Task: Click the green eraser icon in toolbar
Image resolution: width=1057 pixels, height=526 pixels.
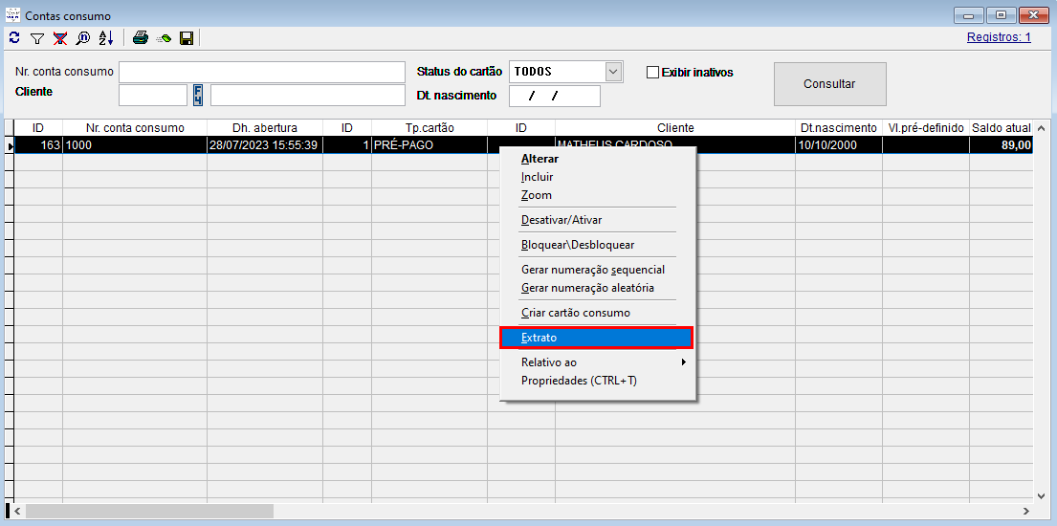Action: tap(164, 38)
